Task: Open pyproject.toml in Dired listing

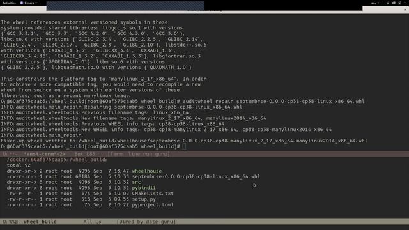Action: tap(153, 204)
